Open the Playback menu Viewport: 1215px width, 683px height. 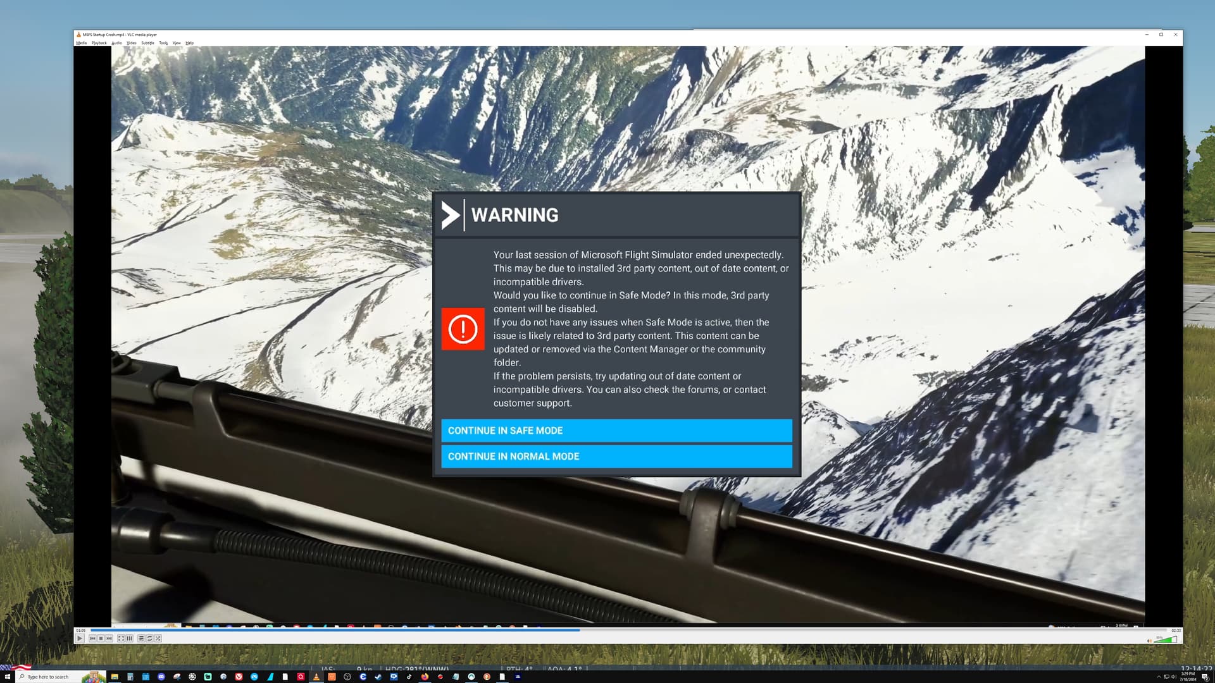pos(99,43)
